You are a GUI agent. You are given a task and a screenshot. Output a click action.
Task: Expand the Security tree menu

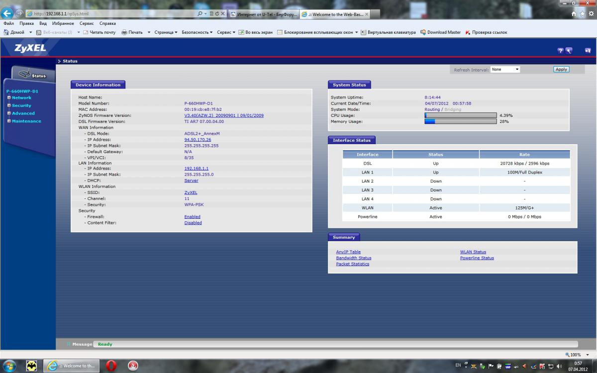tap(21, 105)
